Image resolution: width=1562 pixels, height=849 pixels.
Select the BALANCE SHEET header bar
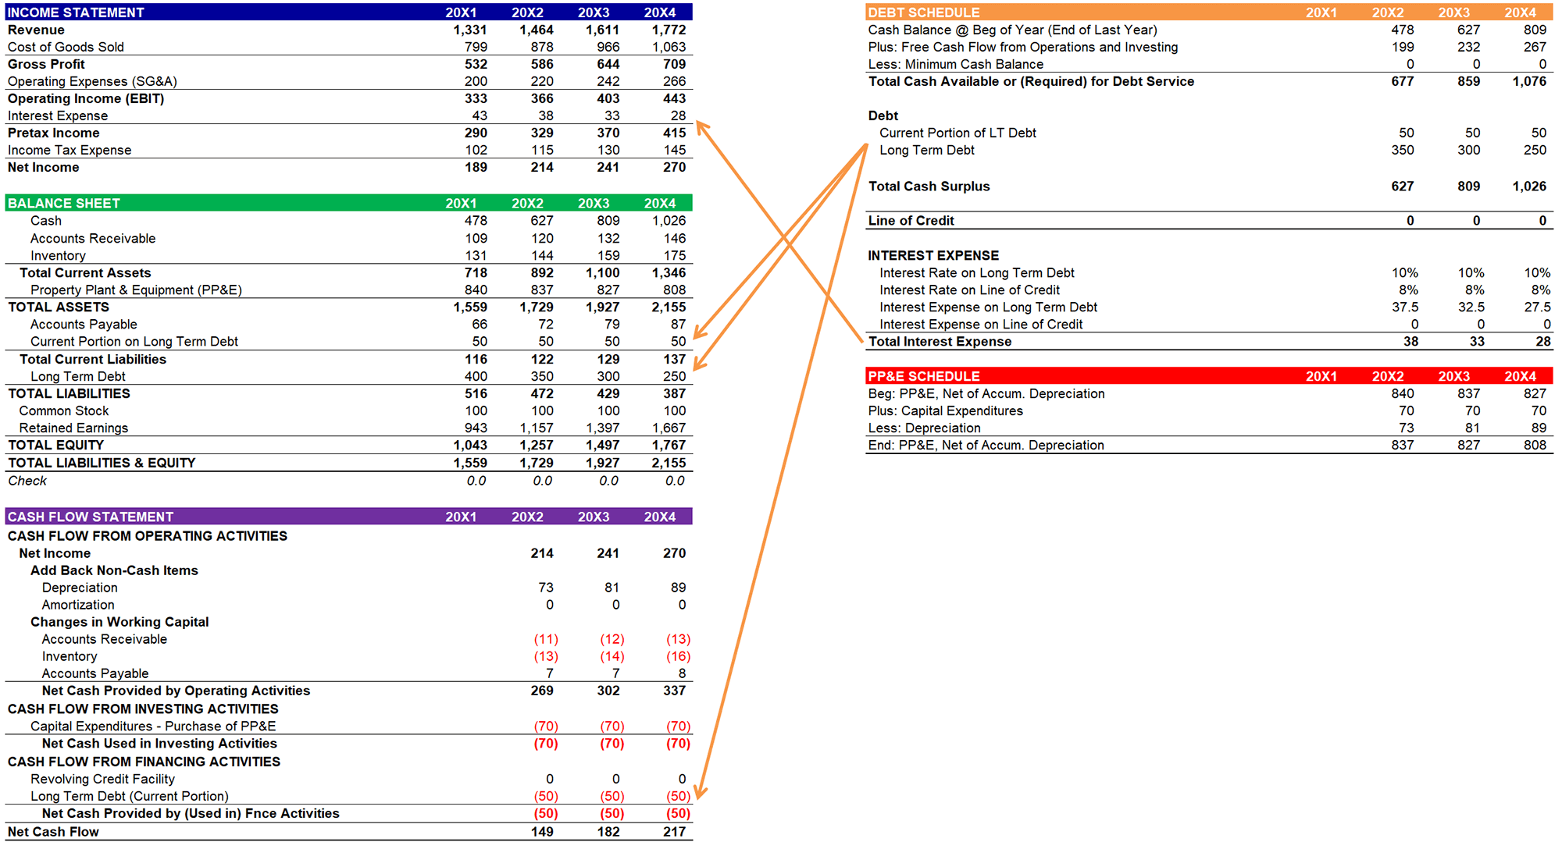click(x=62, y=203)
